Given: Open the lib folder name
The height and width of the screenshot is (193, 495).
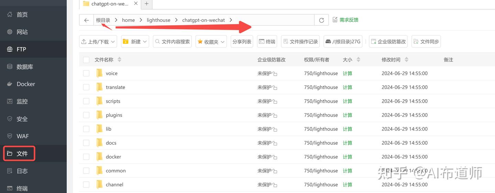Looking at the screenshot, I should pos(109,129).
